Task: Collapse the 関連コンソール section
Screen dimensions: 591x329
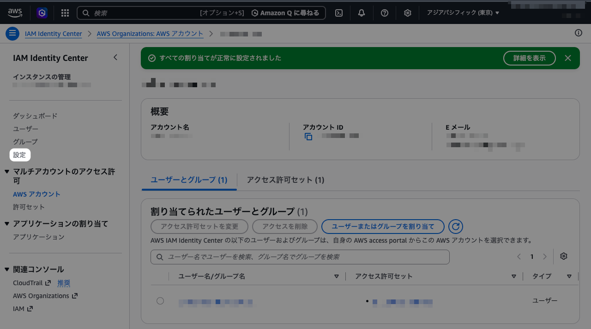Action: [x=7, y=269]
